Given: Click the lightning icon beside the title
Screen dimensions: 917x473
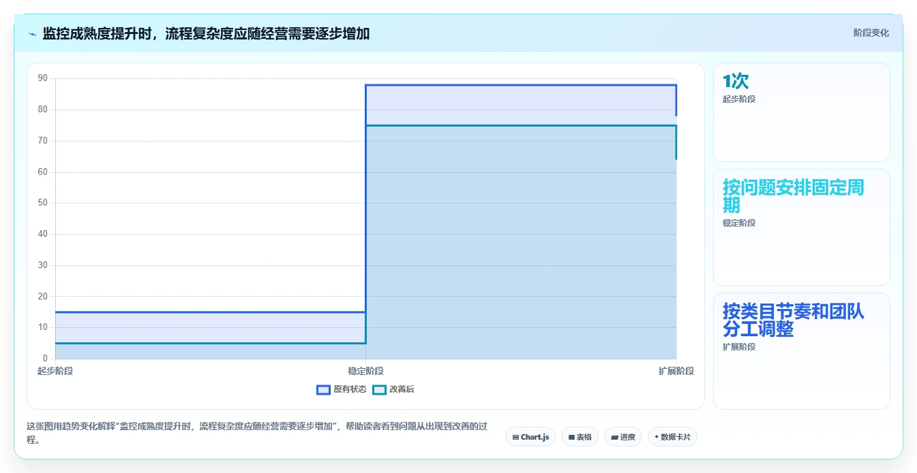Looking at the screenshot, I should coord(33,34).
